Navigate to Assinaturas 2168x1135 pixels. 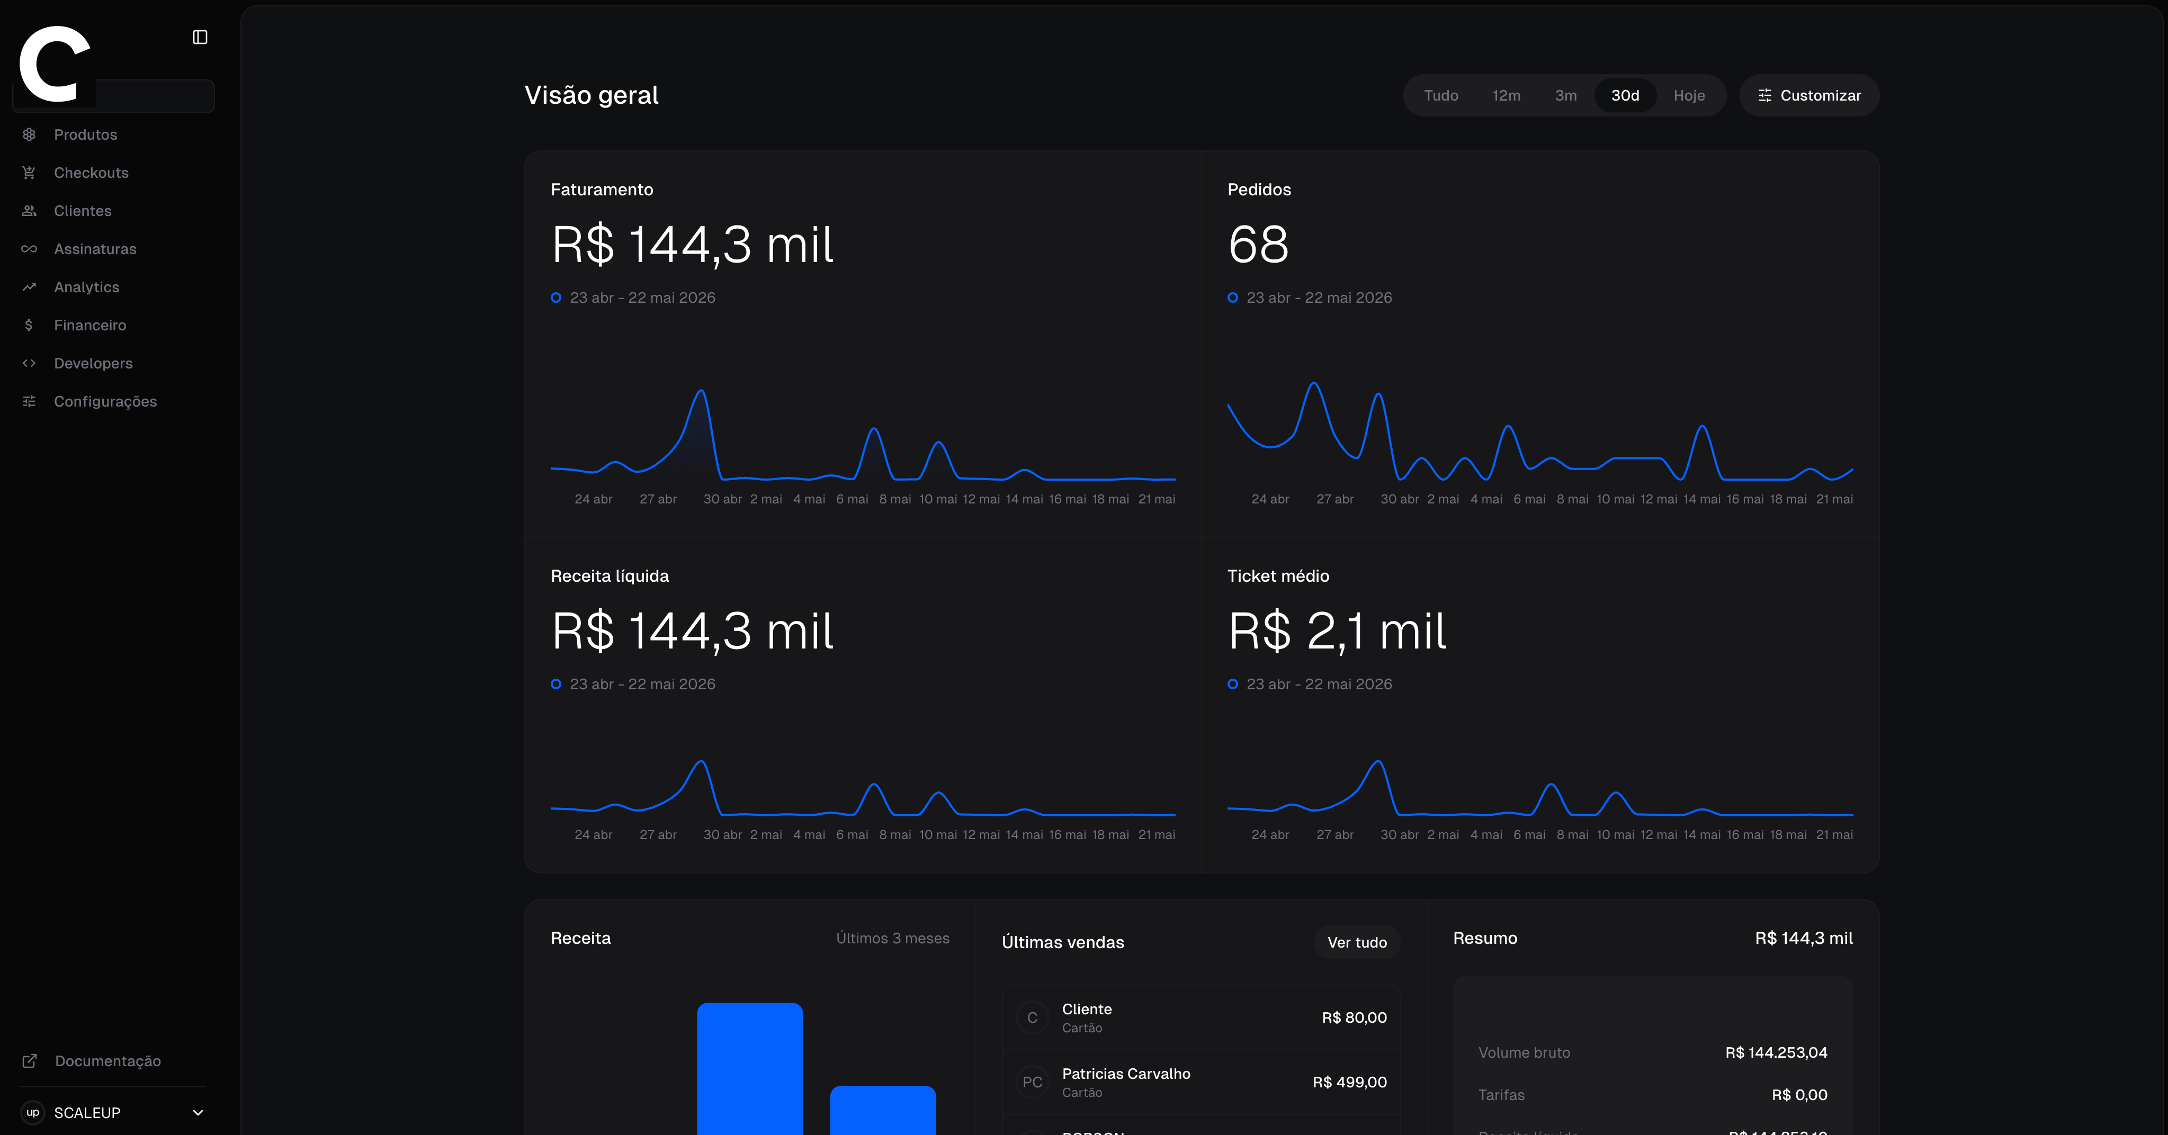(x=95, y=249)
